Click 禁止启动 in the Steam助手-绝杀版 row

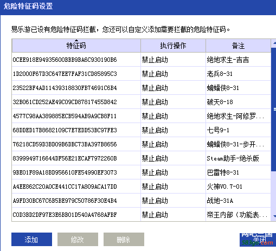[155, 158]
